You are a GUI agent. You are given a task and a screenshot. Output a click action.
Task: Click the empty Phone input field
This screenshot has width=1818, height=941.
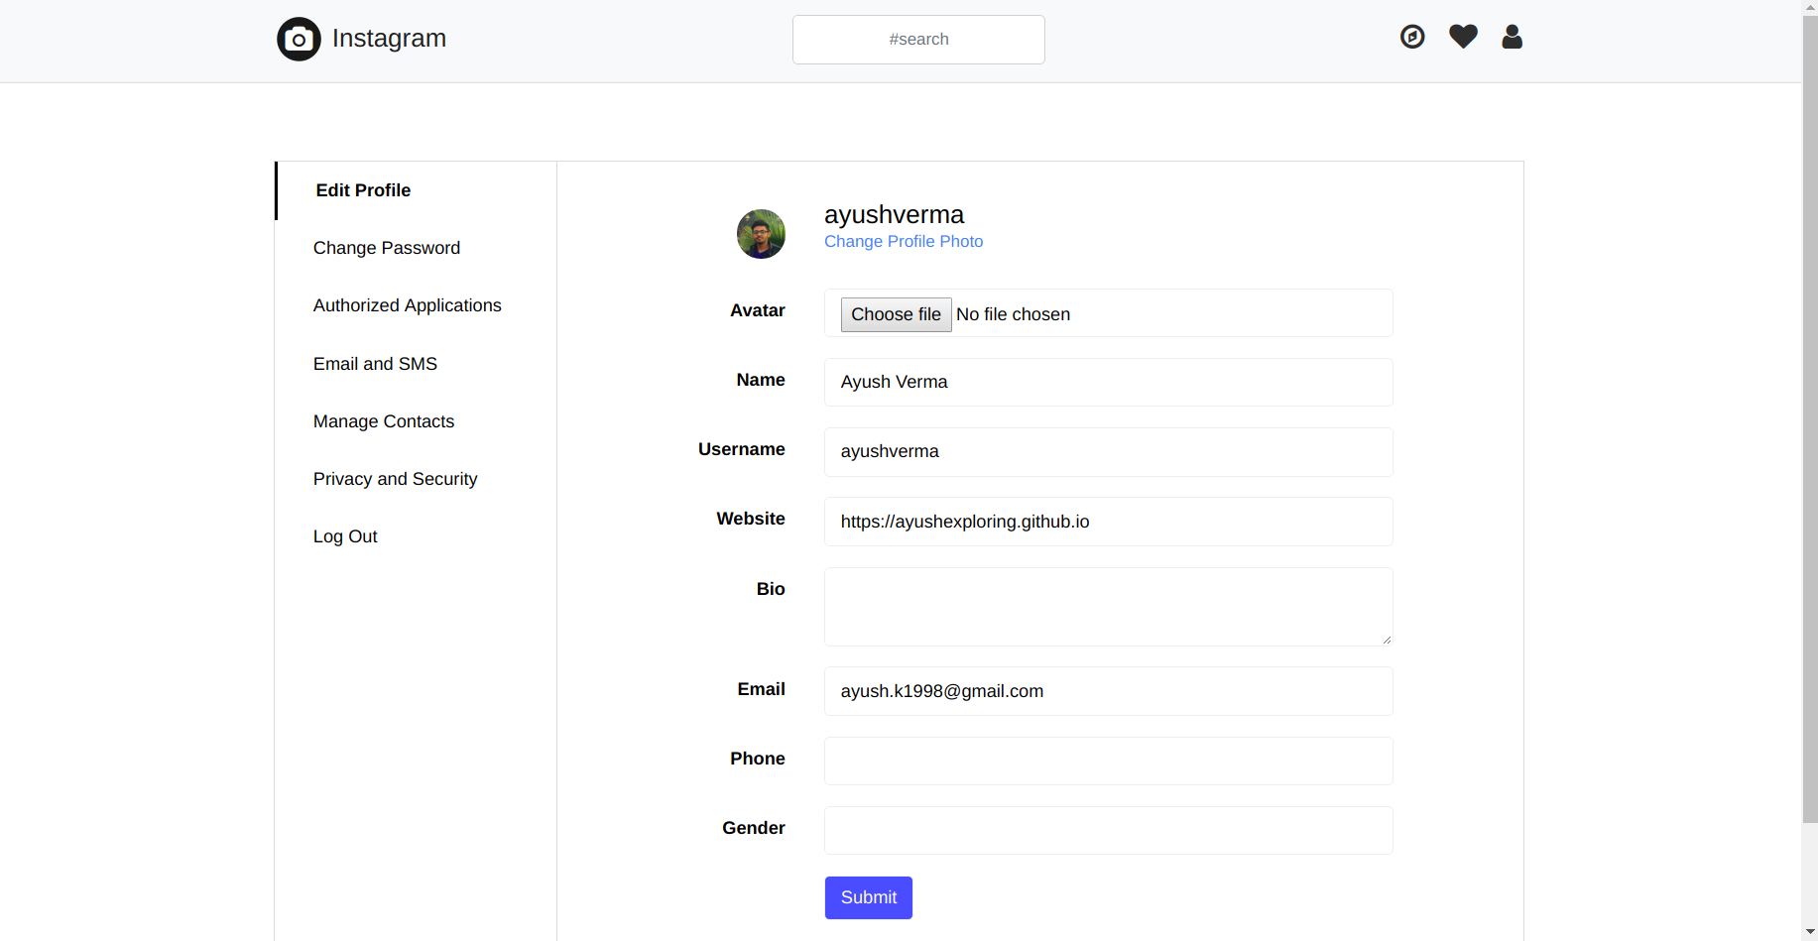tap(1109, 761)
